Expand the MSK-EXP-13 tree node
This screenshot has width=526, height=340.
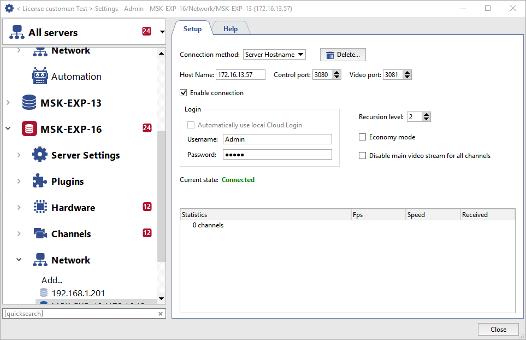click(8, 103)
